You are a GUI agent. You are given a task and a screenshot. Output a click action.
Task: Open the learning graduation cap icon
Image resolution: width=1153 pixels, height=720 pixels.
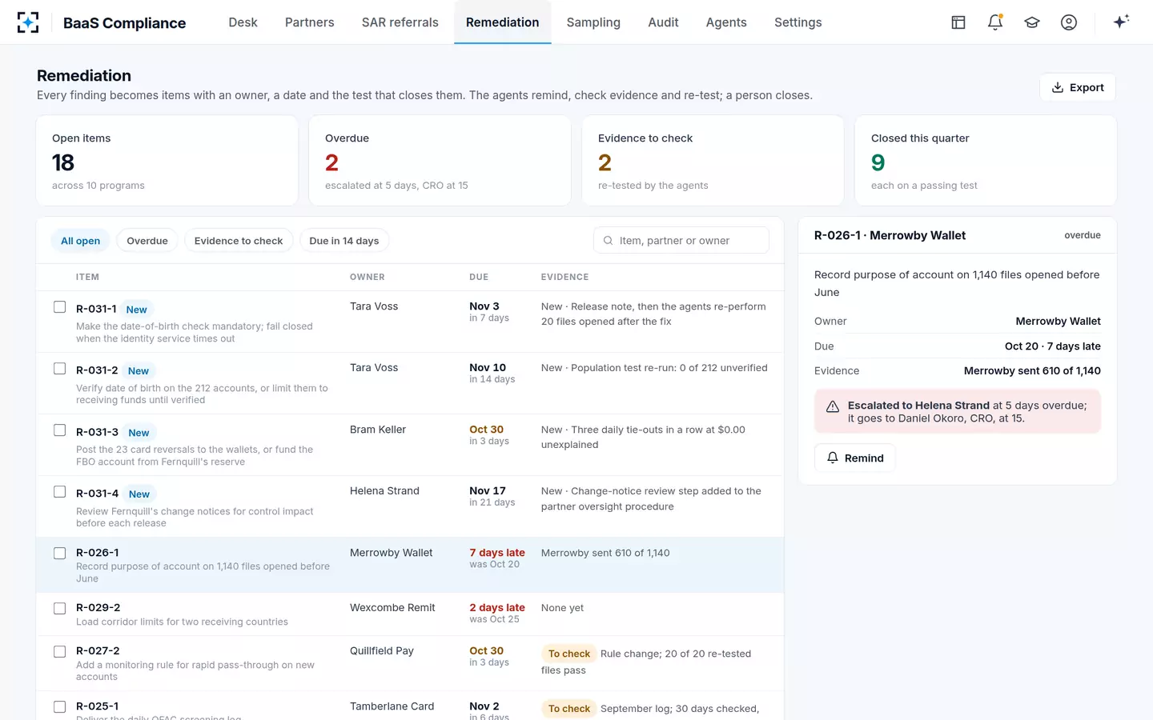click(x=1032, y=22)
